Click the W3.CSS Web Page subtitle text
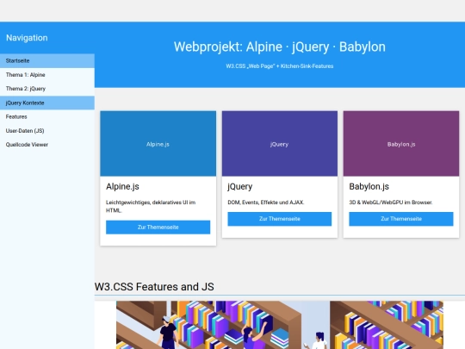The height and width of the screenshot is (349, 465). [x=280, y=66]
